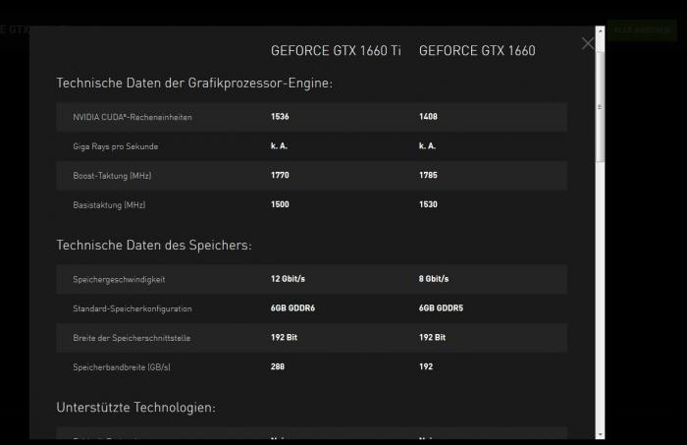Screen dimensions: 687x445
Task: Click the Breite der Speicherschnittstelle label
Action: point(132,338)
